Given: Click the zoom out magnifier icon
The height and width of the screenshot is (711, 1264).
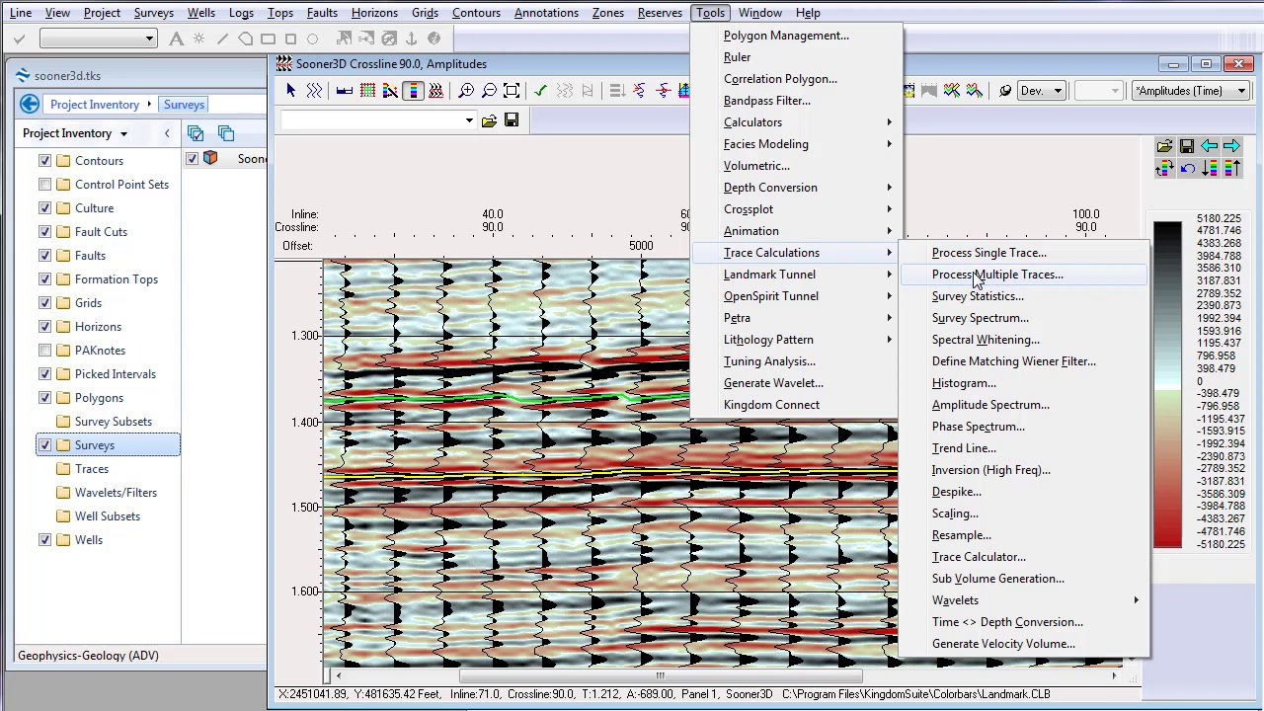Looking at the screenshot, I should point(489,91).
